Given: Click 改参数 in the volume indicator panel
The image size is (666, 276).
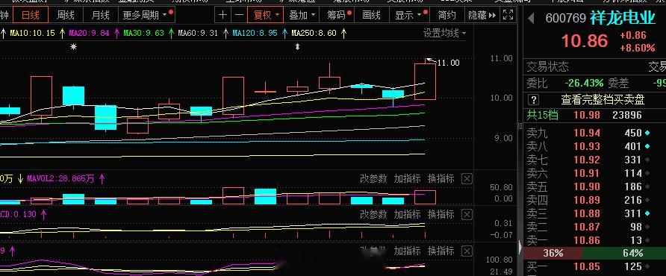Looking at the screenshot, I should click(x=373, y=179).
